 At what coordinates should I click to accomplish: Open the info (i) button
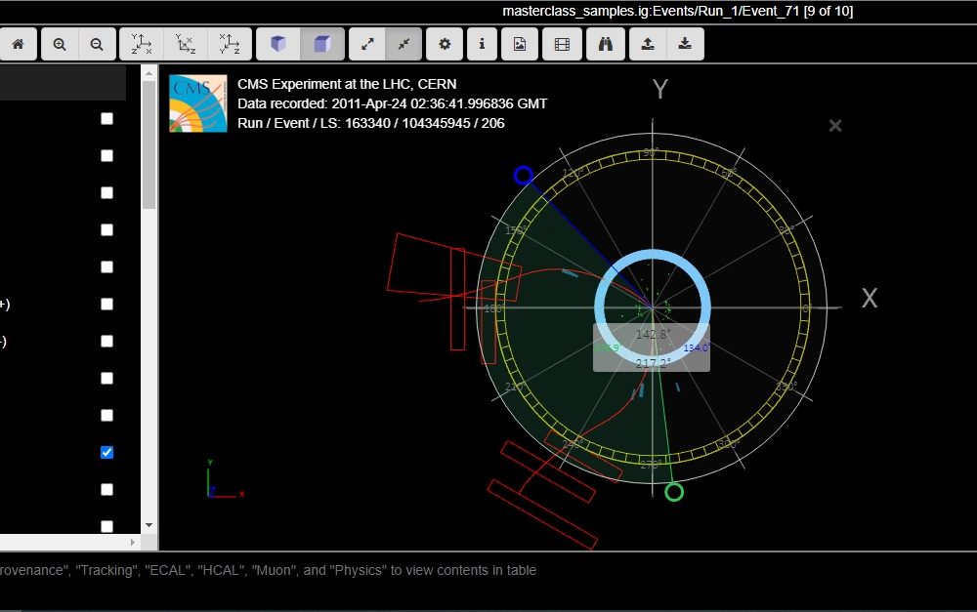click(481, 44)
